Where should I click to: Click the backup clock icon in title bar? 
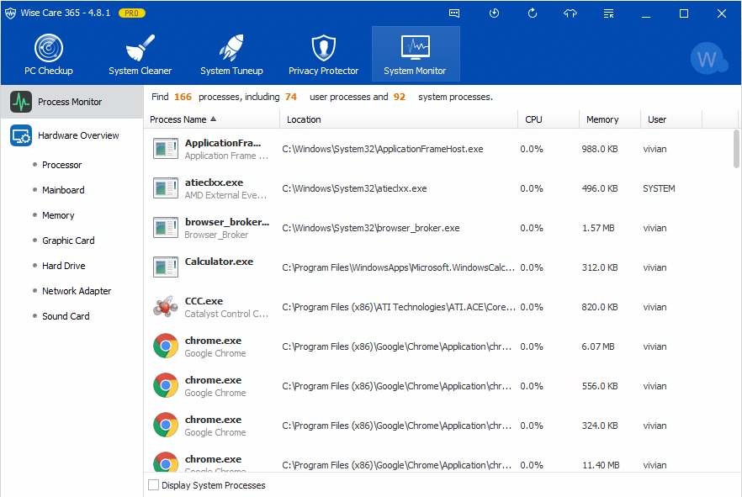[x=494, y=13]
